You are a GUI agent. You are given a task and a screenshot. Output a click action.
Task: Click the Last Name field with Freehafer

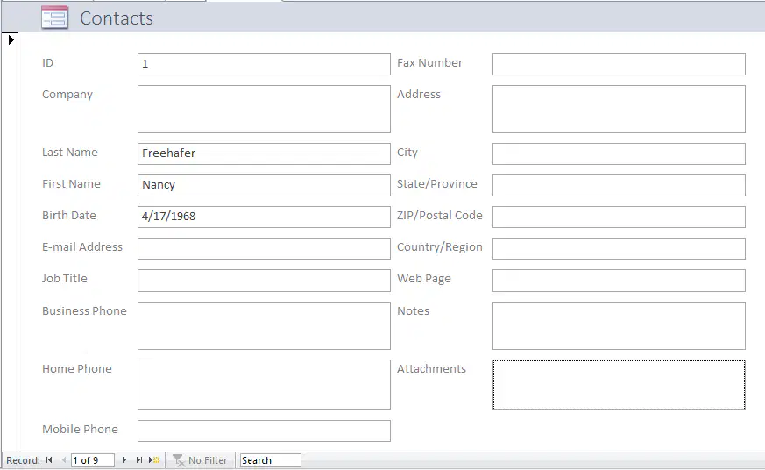click(x=264, y=153)
